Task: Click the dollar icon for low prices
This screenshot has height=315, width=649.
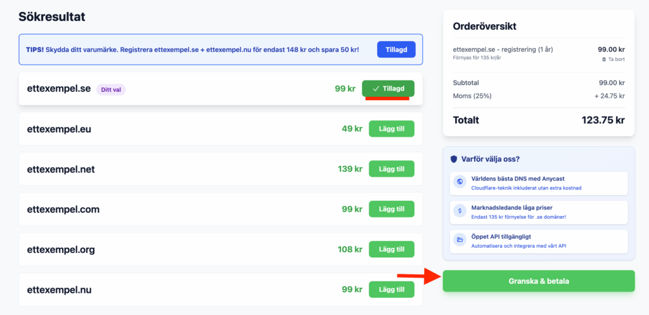Action: tap(459, 211)
